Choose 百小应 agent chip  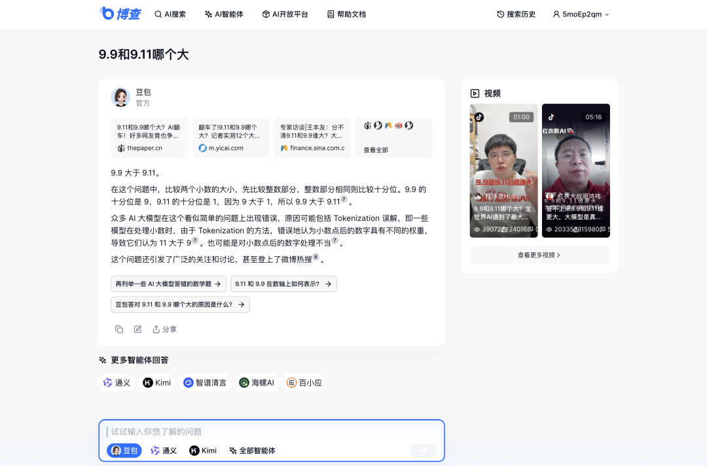(304, 383)
